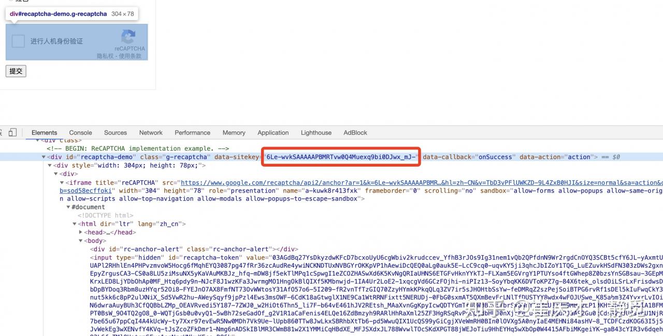663x336 pixels.
Task: Collapse the iframe title="reCAPTCHA" node
Action: pos(62,182)
